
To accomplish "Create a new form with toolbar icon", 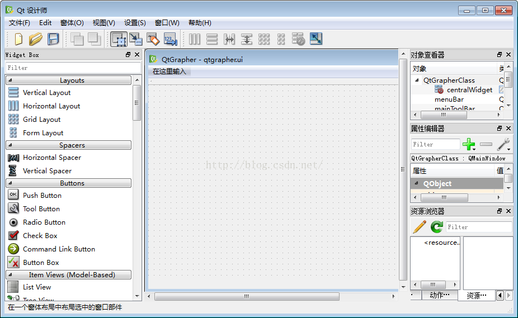I will [18, 39].
